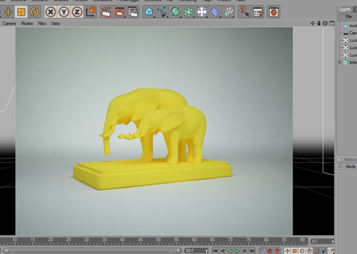Screen dimensions: 357x254
Task: Open the spline pen tool icon
Action: pos(162,12)
